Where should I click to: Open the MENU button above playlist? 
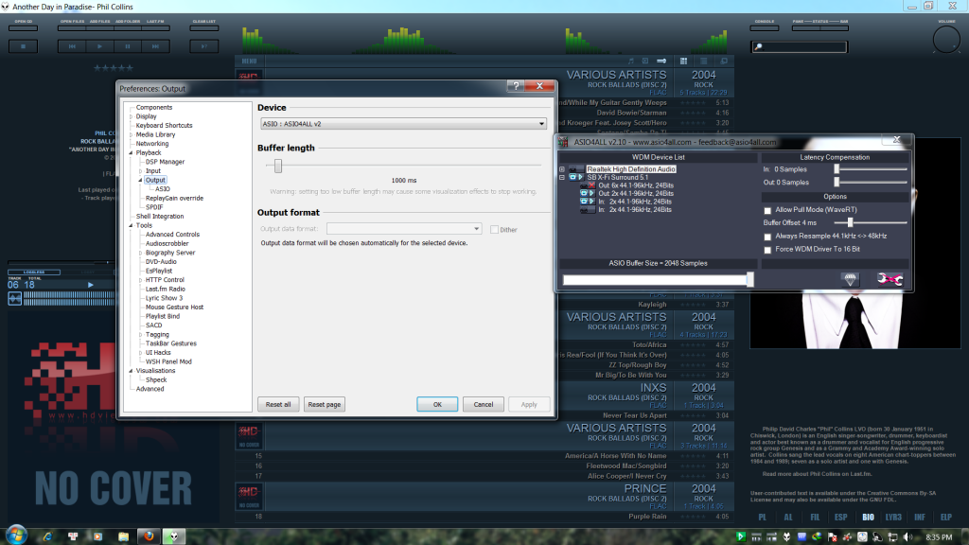coord(249,62)
